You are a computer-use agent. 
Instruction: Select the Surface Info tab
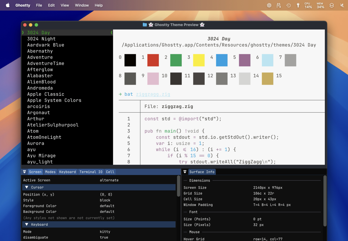coord(202,172)
